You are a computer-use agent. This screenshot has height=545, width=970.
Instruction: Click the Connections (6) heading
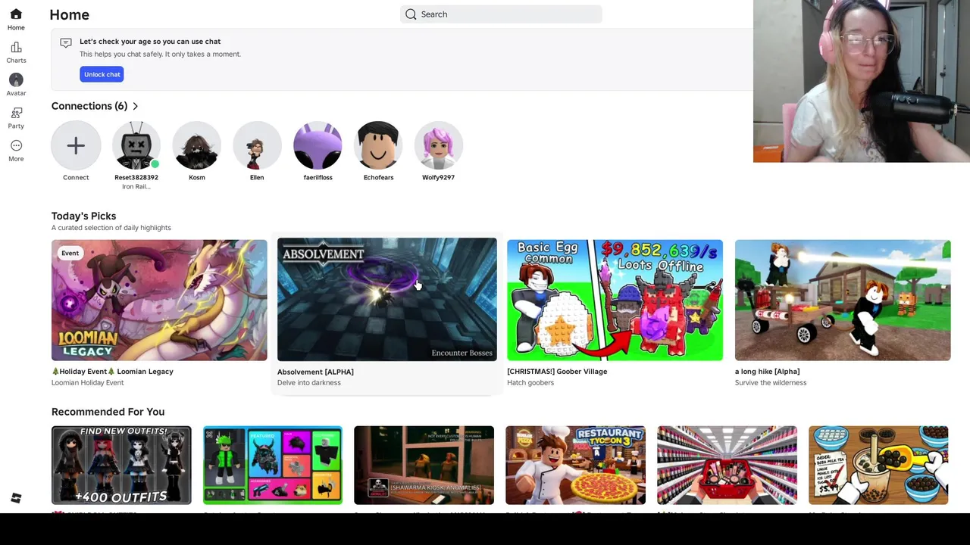click(x=89, y=106)
